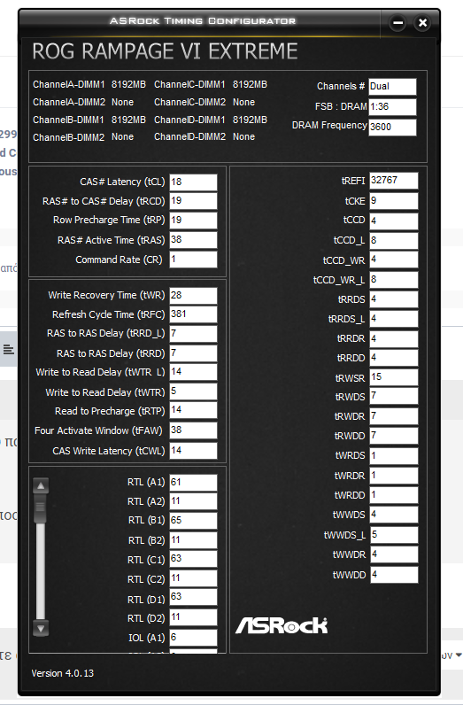Select the tRWDD value field
The width and height of the screenshot is (463, 713).
pyautogui.click(x=393, y=436)
